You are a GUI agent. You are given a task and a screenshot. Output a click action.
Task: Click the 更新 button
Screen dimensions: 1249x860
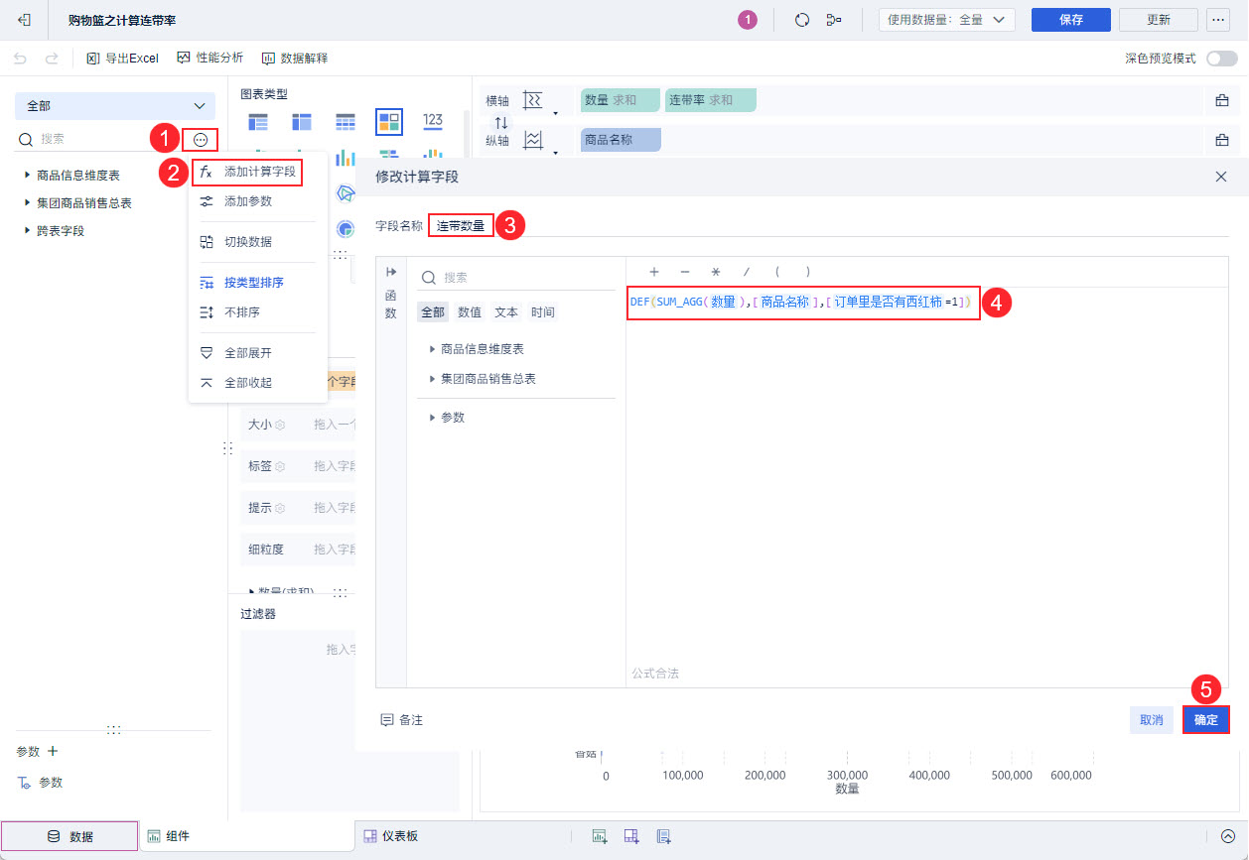(1159, 20)
